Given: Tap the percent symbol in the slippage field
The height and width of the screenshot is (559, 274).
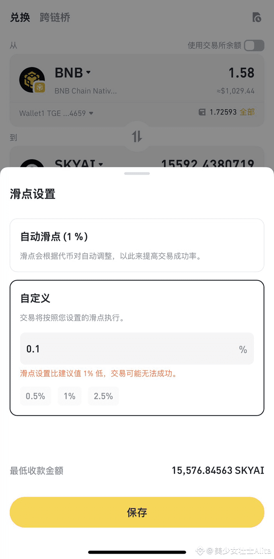Looking at the screenshot, I should (243, 349).
